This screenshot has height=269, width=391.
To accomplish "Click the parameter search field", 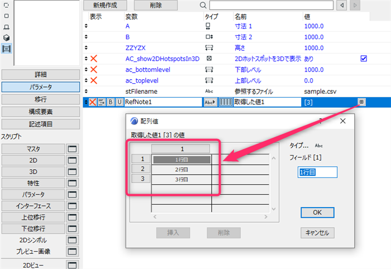I will point(271,5).
